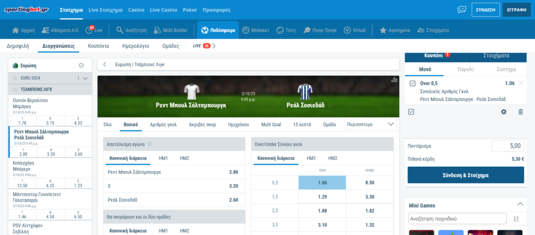The width and height of the screenshot is (535, 235).
Task: Collapse Ευρώπη region minus icon
Action: point(81,66)
